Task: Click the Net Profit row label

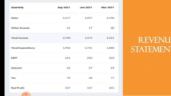Action: pos(18,88)
